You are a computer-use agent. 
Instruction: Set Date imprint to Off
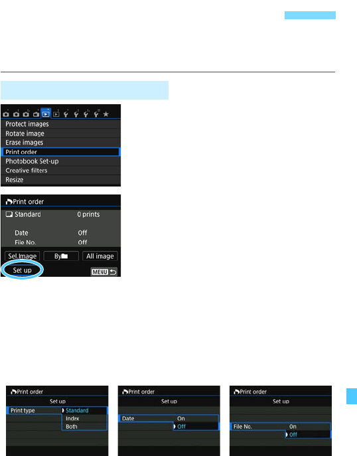(196, 426)
